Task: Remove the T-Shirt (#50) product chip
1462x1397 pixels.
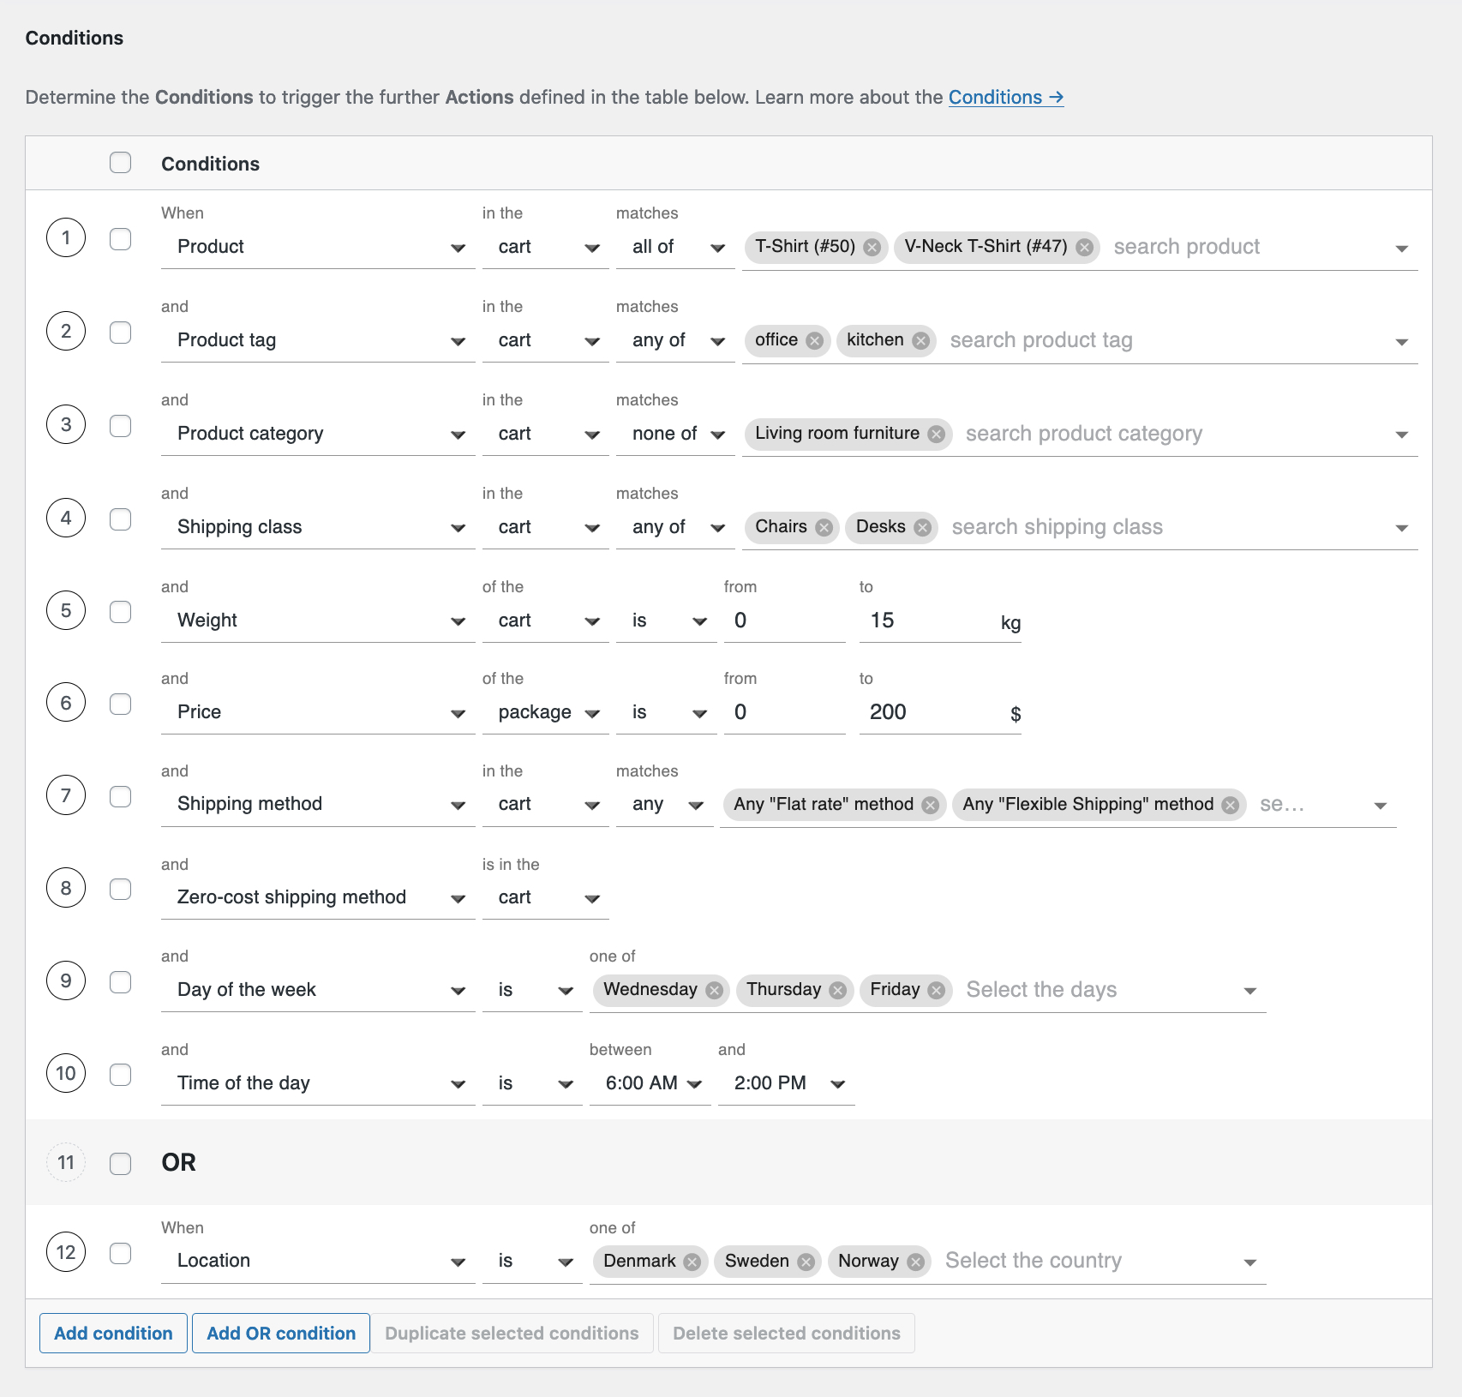Action: click(x=872, y=247)
